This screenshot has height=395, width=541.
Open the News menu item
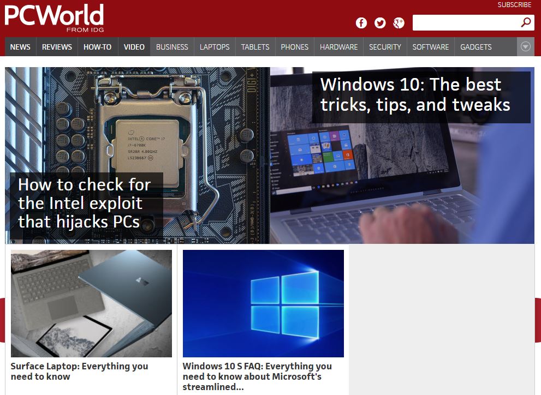pyautogui.click(x=20, y=47)
